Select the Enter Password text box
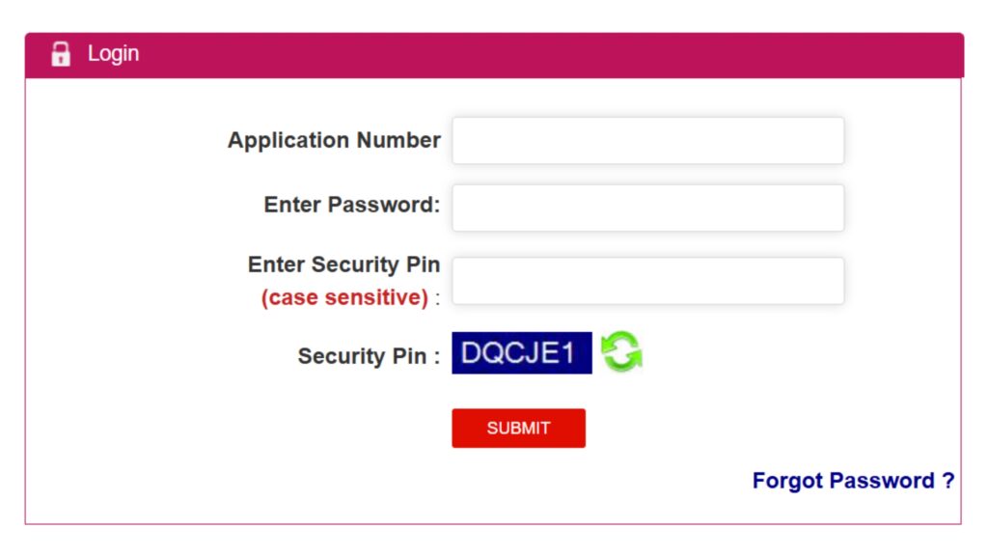 (x=647, y=207)
